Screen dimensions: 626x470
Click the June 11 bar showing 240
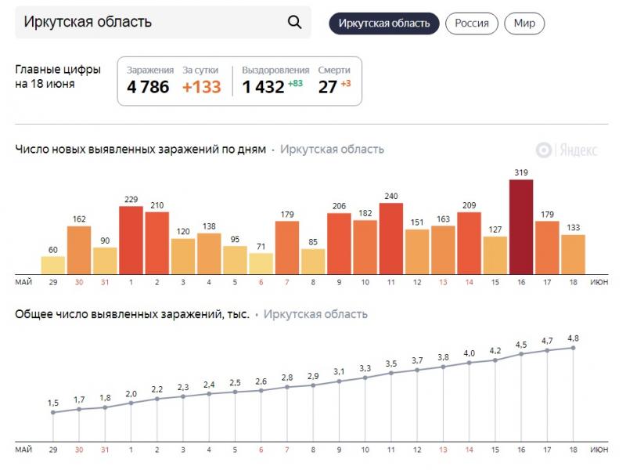coord(390,239)
